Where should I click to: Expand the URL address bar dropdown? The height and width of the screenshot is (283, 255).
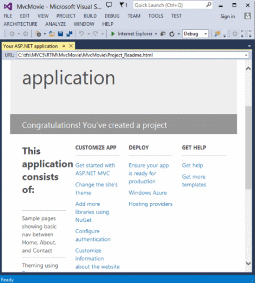click(246, 55)
